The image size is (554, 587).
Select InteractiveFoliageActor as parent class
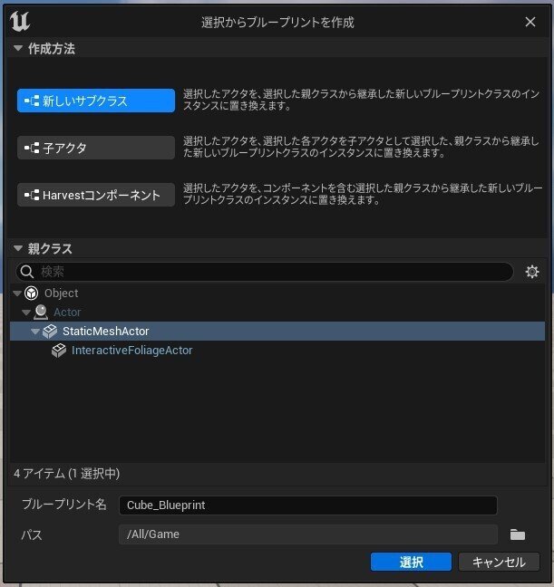coord(277,351)
